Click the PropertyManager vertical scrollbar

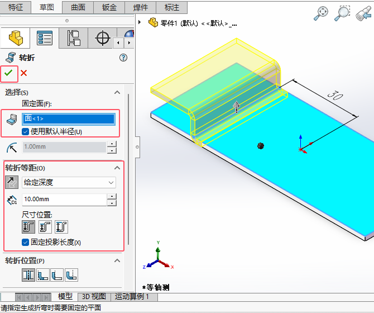point(128,169)
